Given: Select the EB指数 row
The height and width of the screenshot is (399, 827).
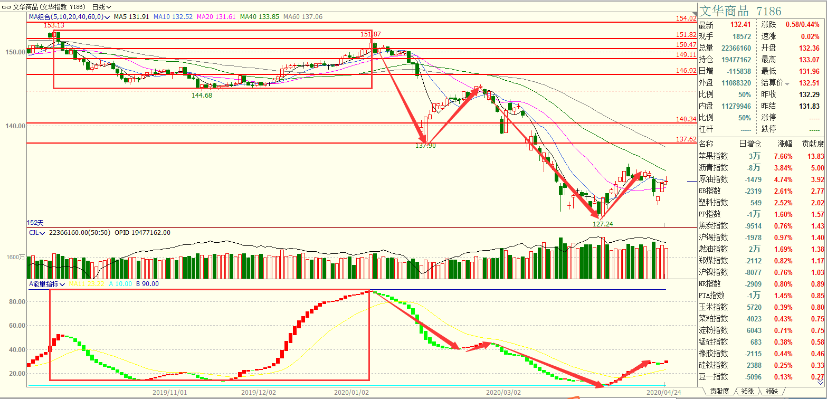Looking at the screenshot, I should [762, 191].
